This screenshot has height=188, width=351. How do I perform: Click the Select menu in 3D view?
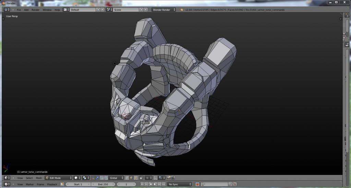pyautogui.click(x=29, y=178)
